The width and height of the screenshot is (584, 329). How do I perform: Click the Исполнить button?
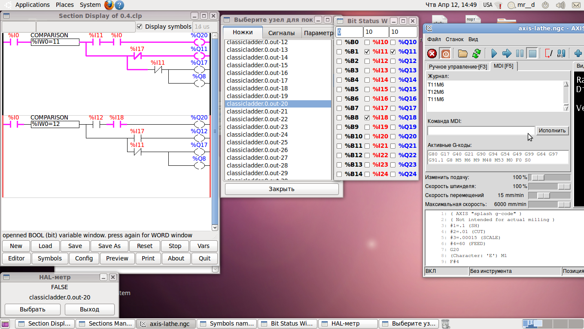[553, 131]
